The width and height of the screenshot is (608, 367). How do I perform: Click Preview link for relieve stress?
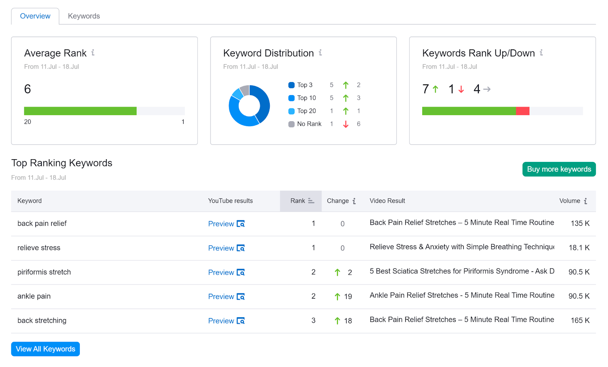221,248
